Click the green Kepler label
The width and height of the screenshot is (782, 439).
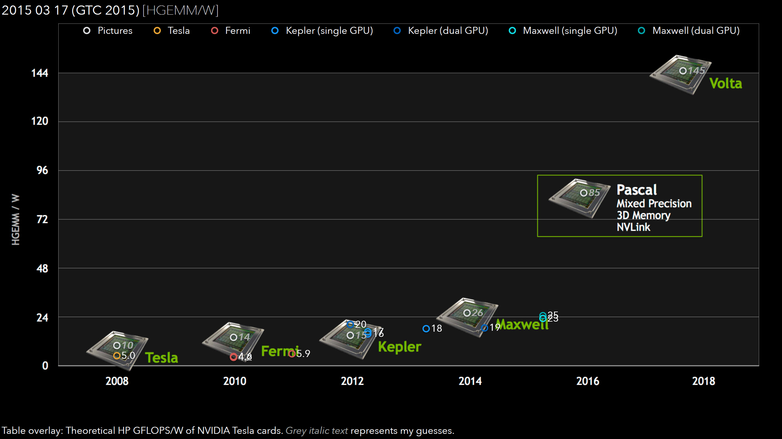[x=400, y=347]
